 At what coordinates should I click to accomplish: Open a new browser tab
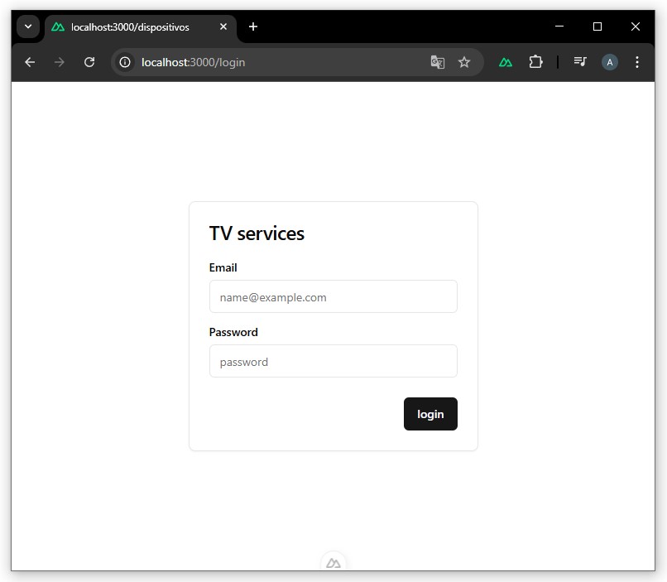tap(253, 27)
